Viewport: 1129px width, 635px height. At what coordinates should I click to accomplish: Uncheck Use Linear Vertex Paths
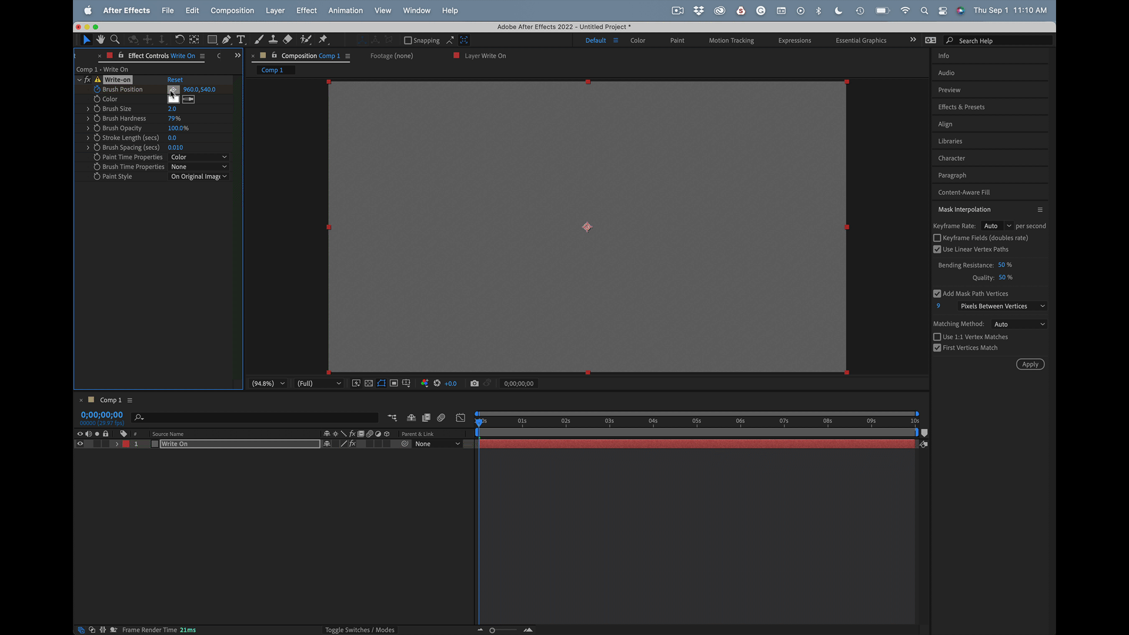937,249
